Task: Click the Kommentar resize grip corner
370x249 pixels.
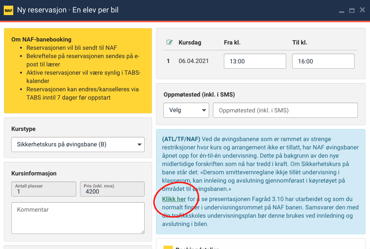Action: (x=143, y=232)
